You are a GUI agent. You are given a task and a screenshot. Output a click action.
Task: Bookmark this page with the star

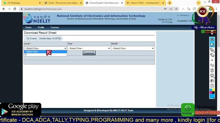(x=176, y=9)
